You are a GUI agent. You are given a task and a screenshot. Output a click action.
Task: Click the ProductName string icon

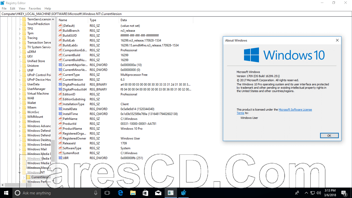click(x=60, y=129)
